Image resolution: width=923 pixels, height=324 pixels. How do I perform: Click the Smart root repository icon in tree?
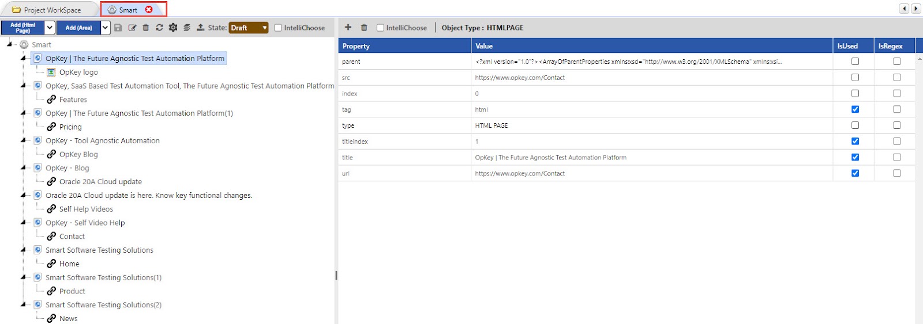24,44
